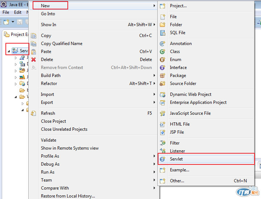Viewport: 261px width, 199px height.
Task: Click the Enterprise Application Project icon
Action: point(162,102)
